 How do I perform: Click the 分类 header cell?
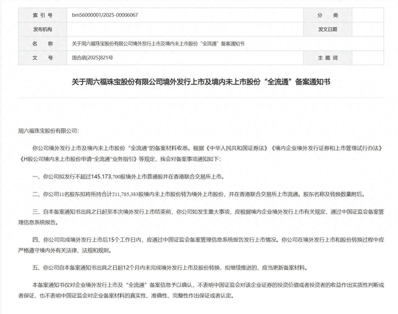(327, 15)
